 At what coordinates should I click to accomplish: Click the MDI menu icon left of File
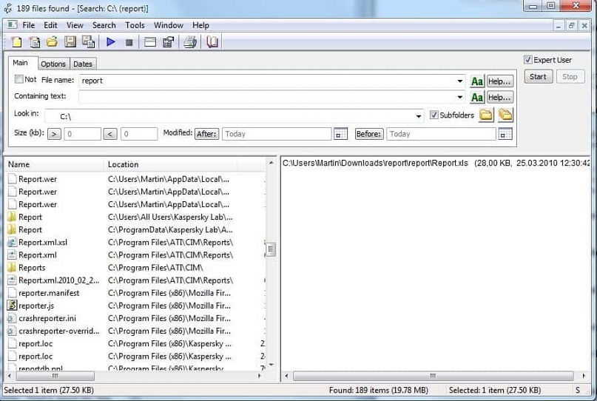[x=12, y=24]
